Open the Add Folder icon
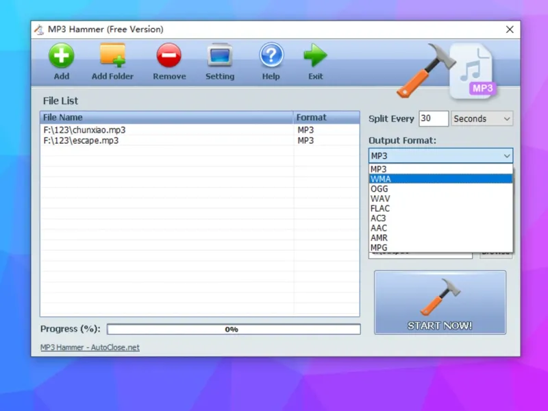This screenshot has width=548, height=411. (112, 55)
